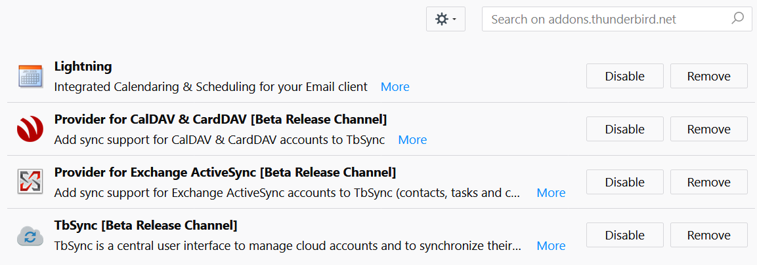757x265 pixels.
Task: Remove Provider for CalDAV & CardDAV
Action: (x=708, y=129)
